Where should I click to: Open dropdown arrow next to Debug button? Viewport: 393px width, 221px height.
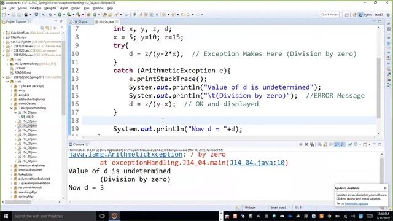[x=55, y=15]
